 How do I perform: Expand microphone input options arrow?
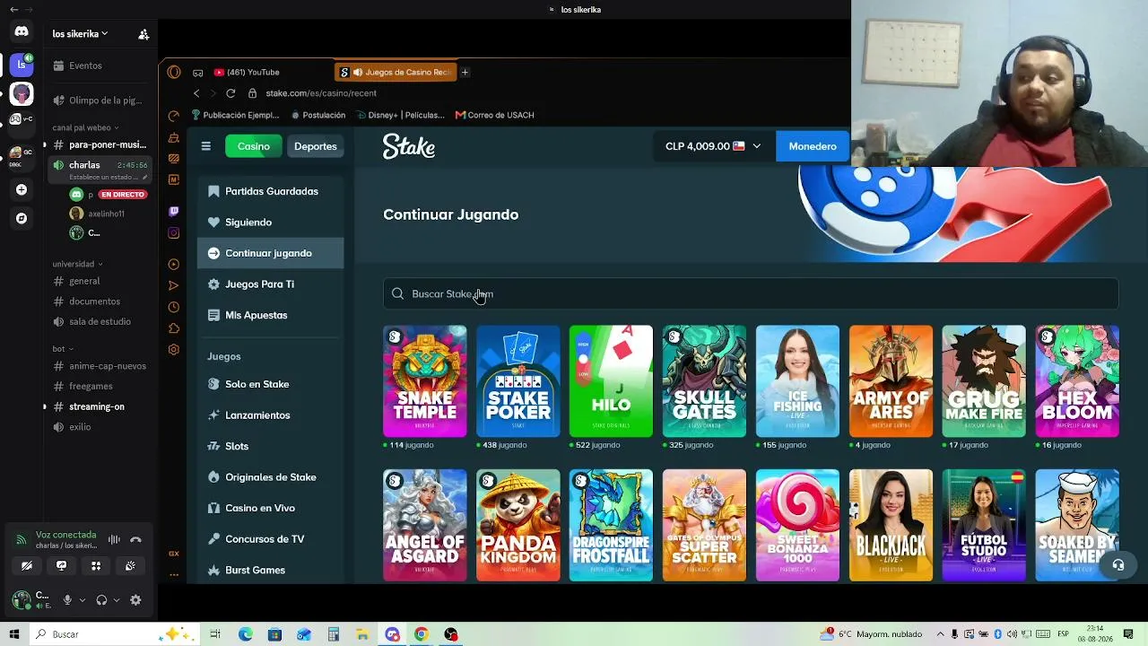coord(83,600)
